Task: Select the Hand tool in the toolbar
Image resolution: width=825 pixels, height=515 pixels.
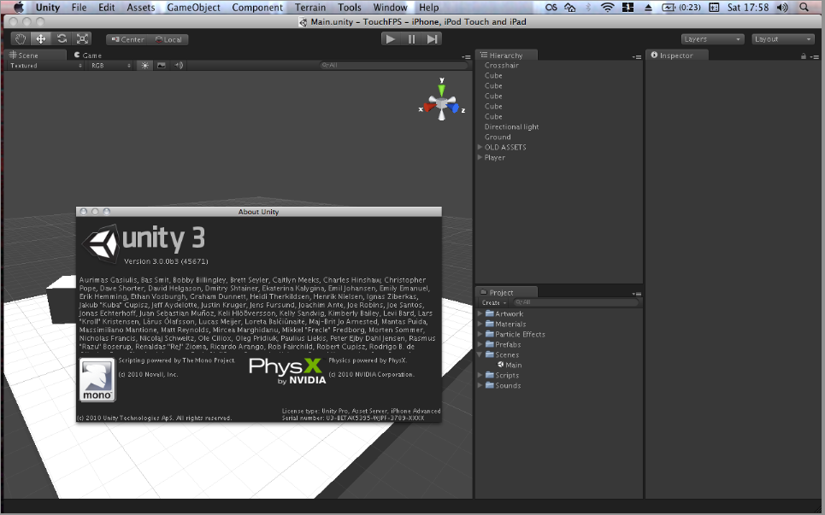Action: click(21, 38)
